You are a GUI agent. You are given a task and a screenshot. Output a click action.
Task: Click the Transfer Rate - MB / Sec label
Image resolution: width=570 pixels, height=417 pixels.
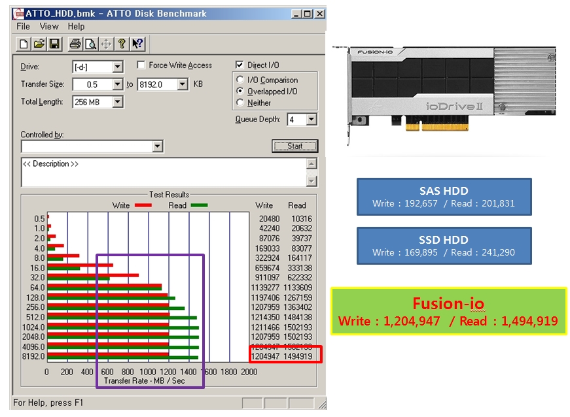[x=145, y=380]
